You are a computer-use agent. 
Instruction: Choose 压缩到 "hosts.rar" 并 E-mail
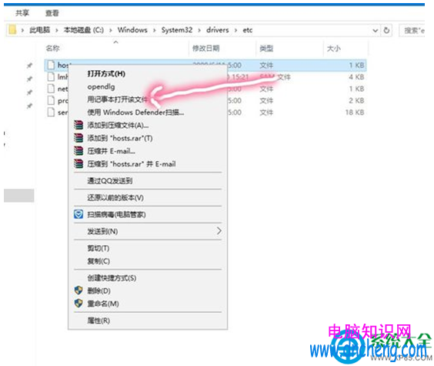click(x=132, y=164)
